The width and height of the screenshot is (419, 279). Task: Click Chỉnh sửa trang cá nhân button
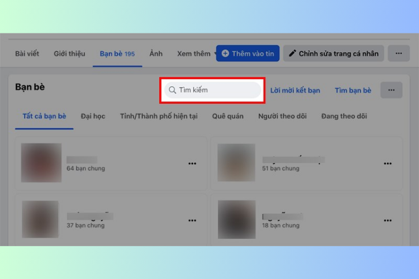[x=334, y=54]
